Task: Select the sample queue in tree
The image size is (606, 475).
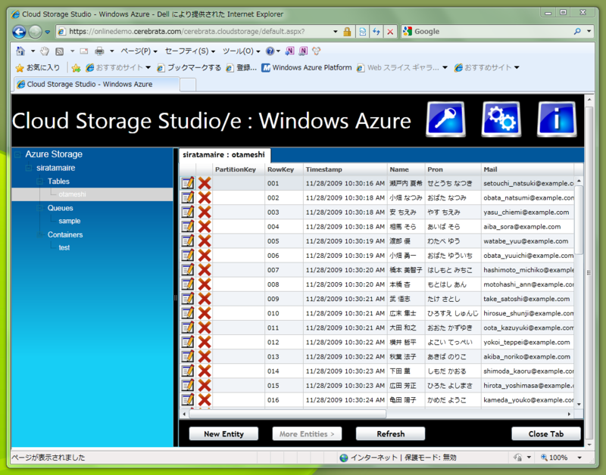Action: (x=70, y=221)
